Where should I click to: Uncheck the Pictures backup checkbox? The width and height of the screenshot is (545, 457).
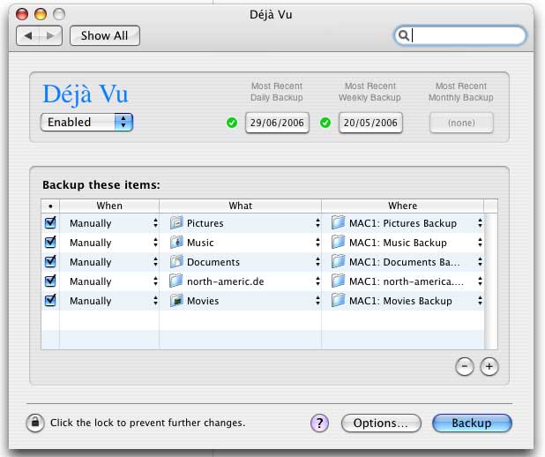[50, 223]
